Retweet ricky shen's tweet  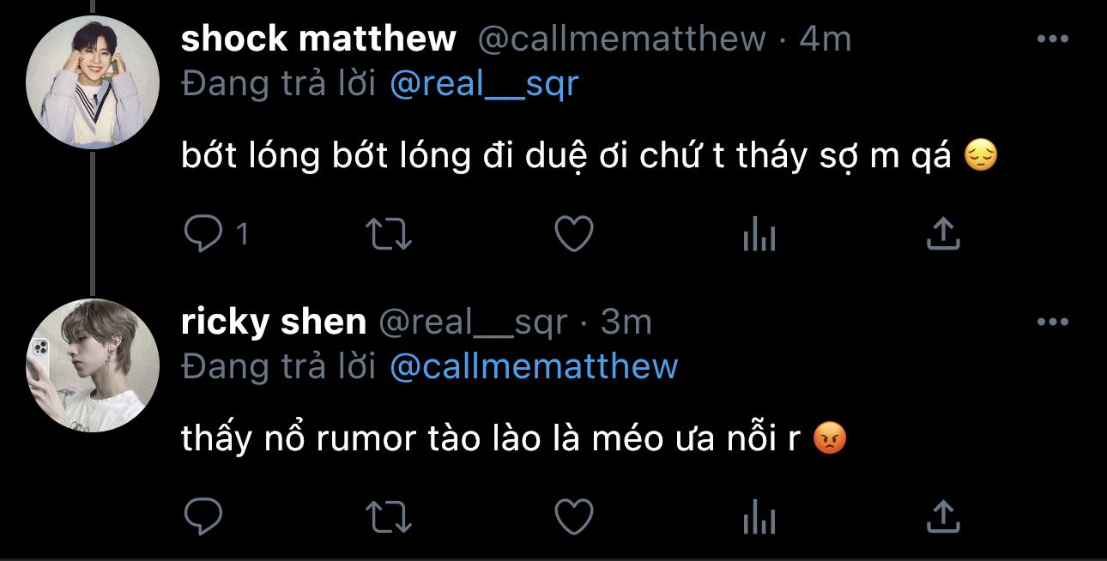coord(389,516)
